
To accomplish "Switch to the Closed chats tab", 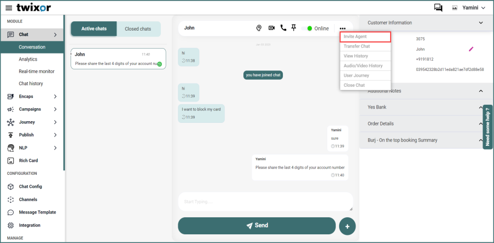I will (138, 29).
